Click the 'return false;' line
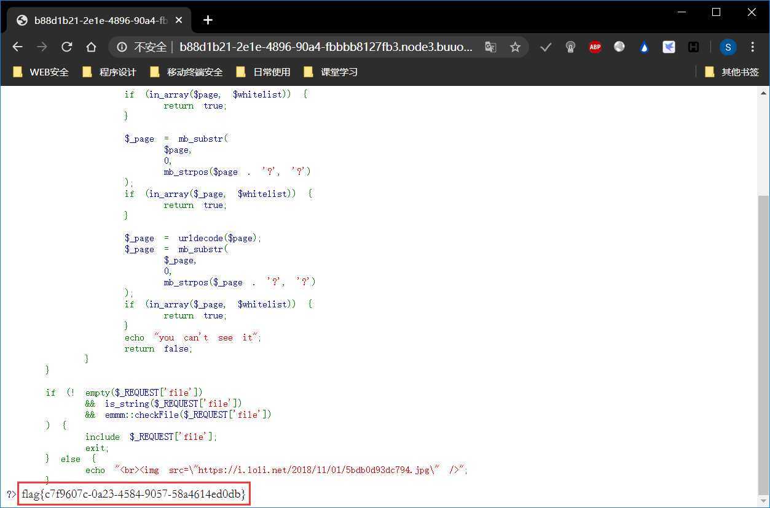The image size is (770, 508). click(159, 348)
